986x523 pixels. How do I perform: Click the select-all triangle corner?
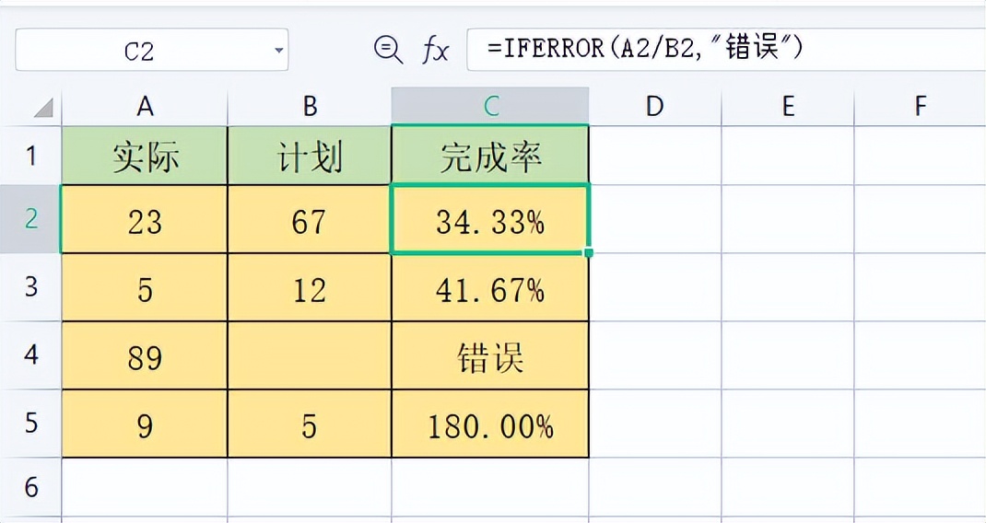tap(43, 108)
